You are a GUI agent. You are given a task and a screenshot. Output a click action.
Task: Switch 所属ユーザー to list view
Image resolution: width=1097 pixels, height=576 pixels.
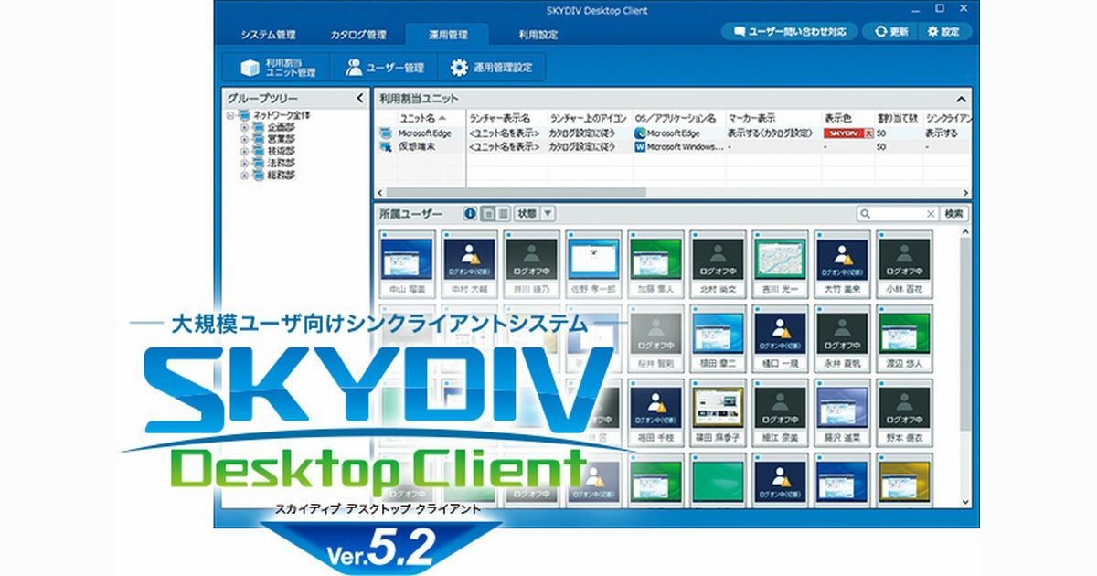(503, 214)
